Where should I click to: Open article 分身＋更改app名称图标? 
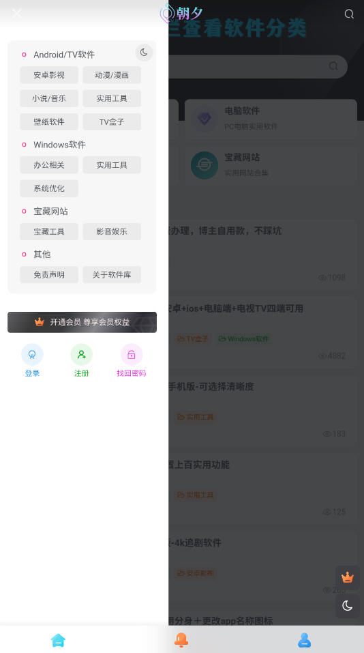(221, 620)
